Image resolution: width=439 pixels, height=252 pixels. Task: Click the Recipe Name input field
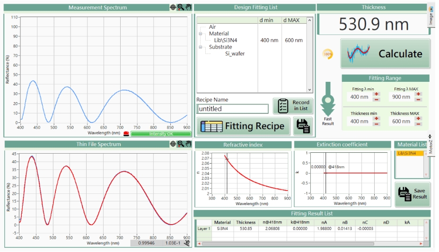click(233, 109)
